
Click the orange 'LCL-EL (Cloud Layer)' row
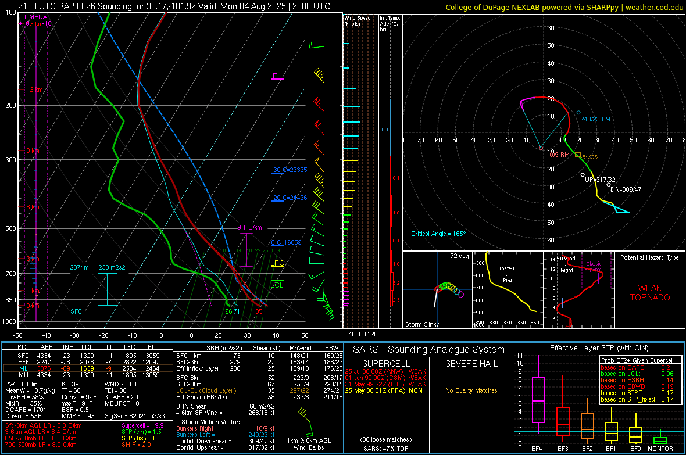[259, 390]
